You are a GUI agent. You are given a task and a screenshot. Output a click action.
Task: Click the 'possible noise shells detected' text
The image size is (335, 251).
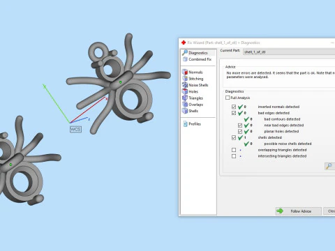click(288, 144)
